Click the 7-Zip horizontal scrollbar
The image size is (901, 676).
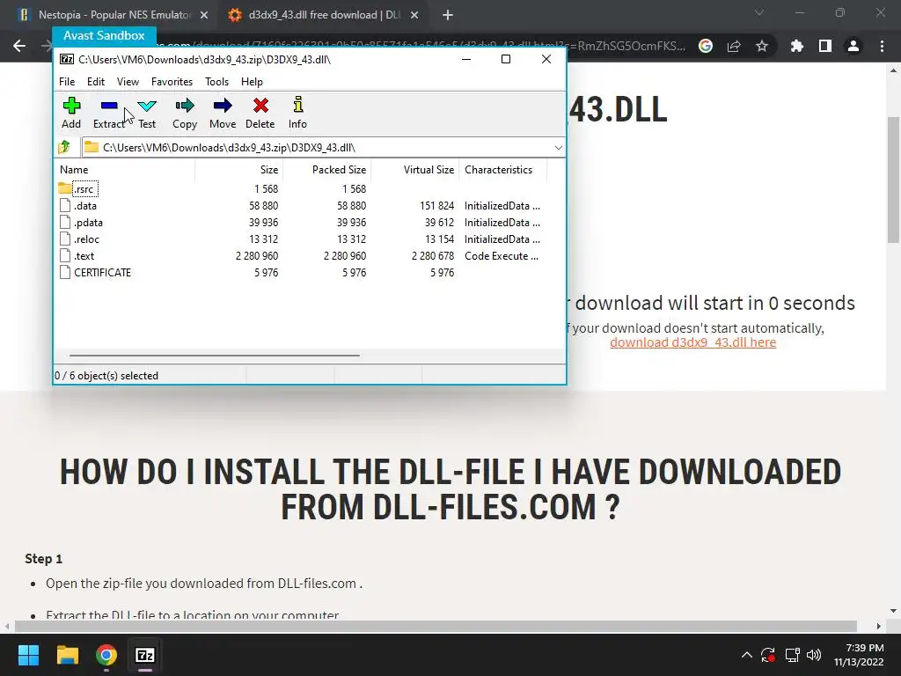tap(215, 356)
